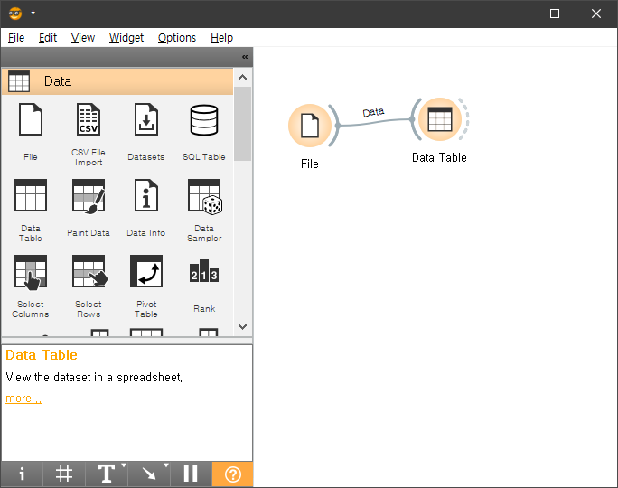
Task: Click the File node's output port arc
Action: pos(335,126)
